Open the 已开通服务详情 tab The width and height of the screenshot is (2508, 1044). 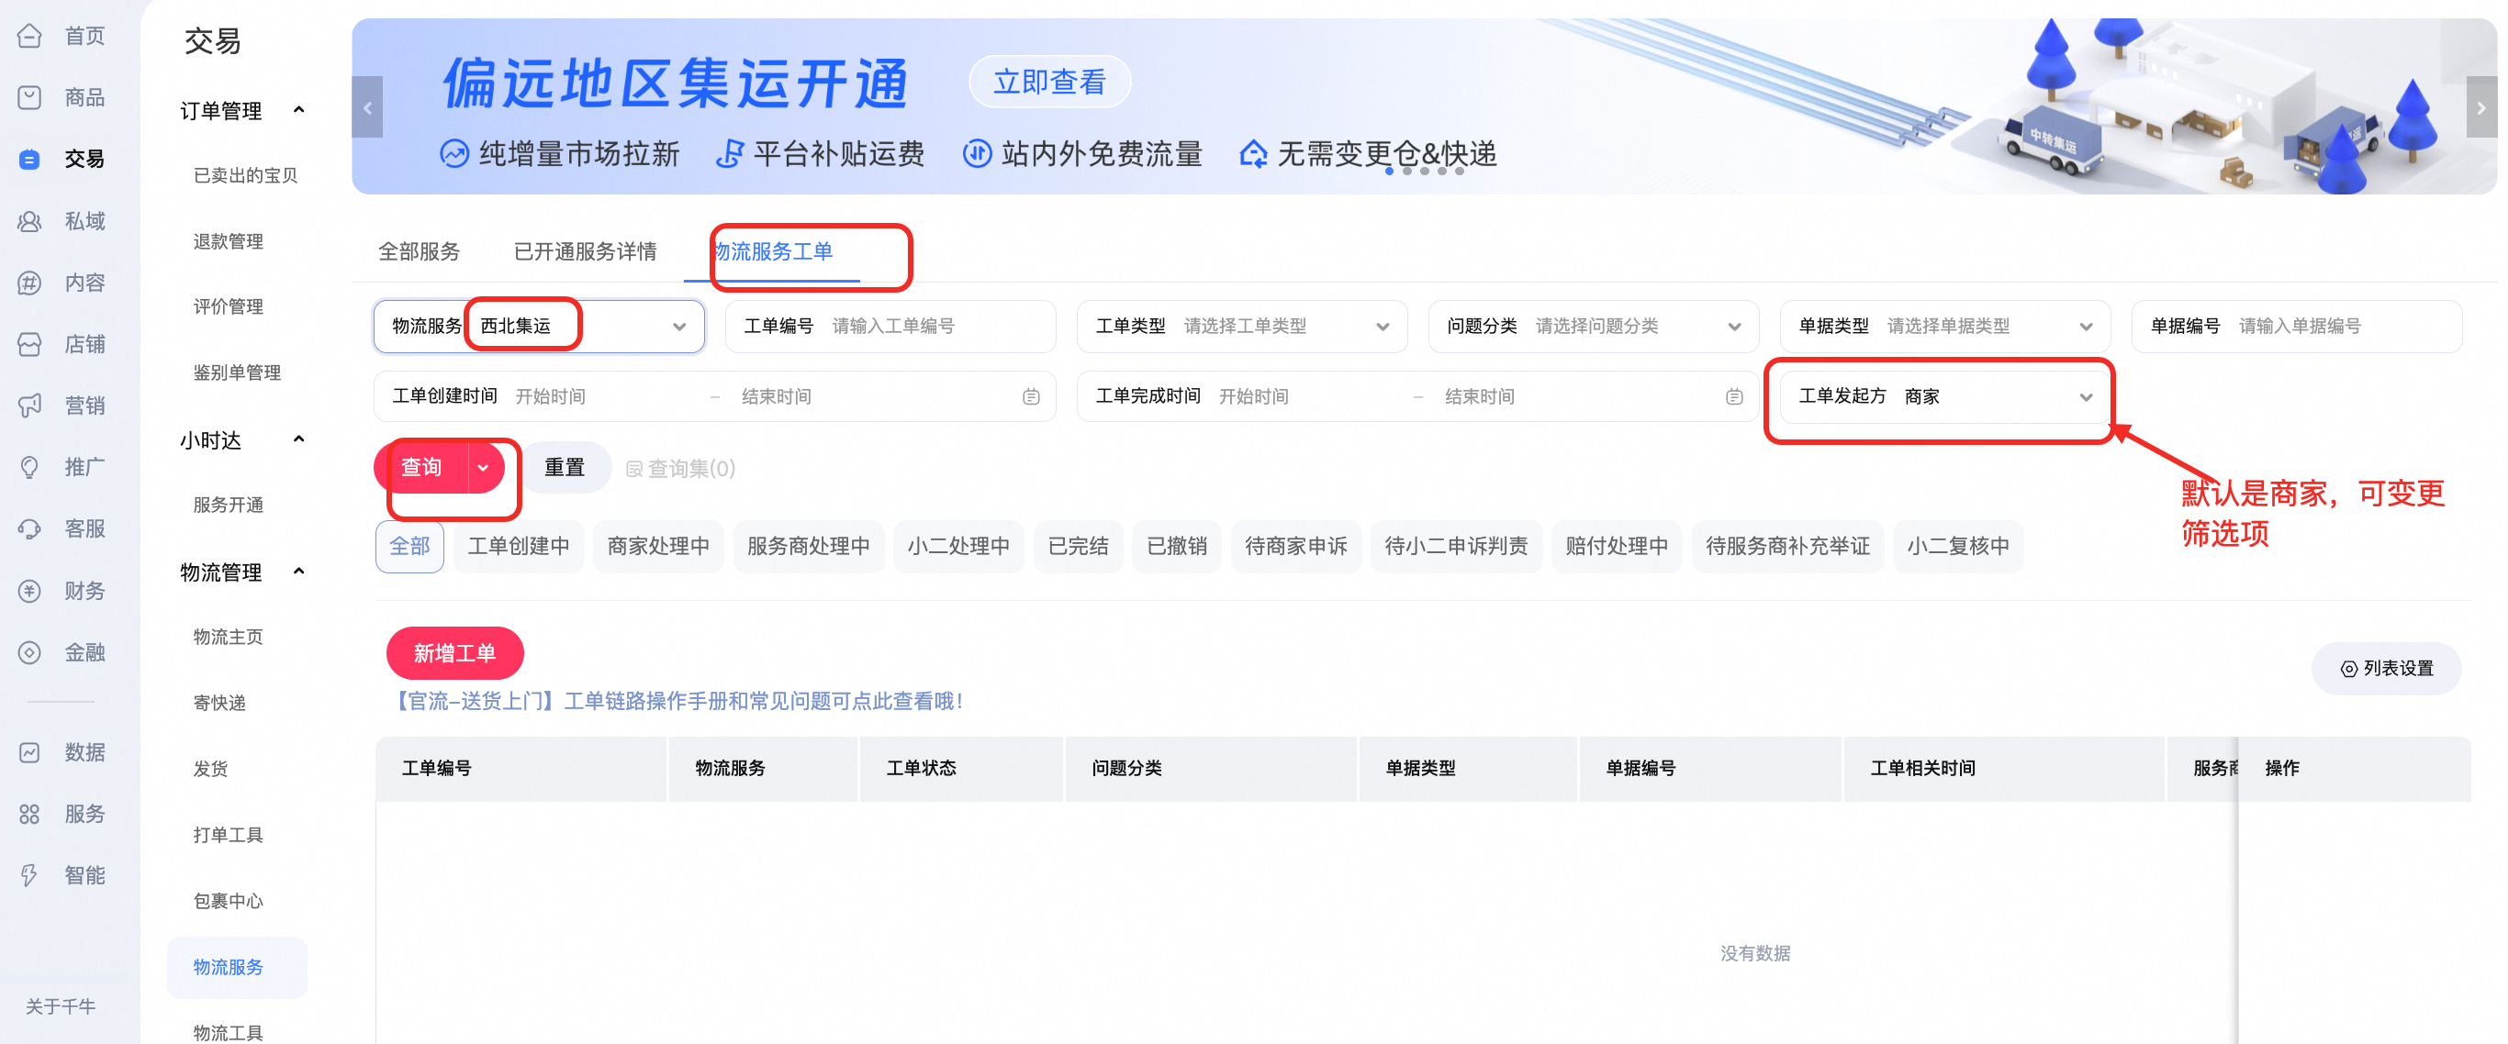(x=585, y=252)
